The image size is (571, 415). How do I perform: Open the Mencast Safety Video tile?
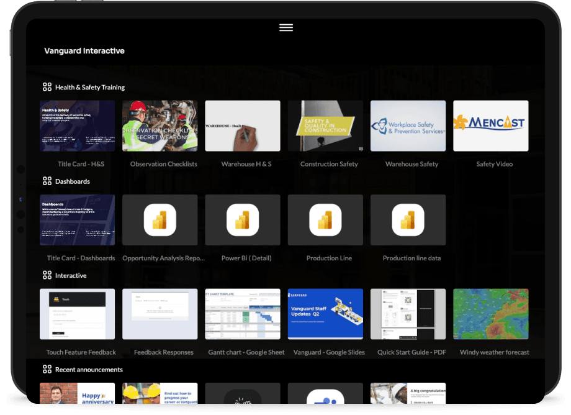pyautogui.click(x=490, y=125)
